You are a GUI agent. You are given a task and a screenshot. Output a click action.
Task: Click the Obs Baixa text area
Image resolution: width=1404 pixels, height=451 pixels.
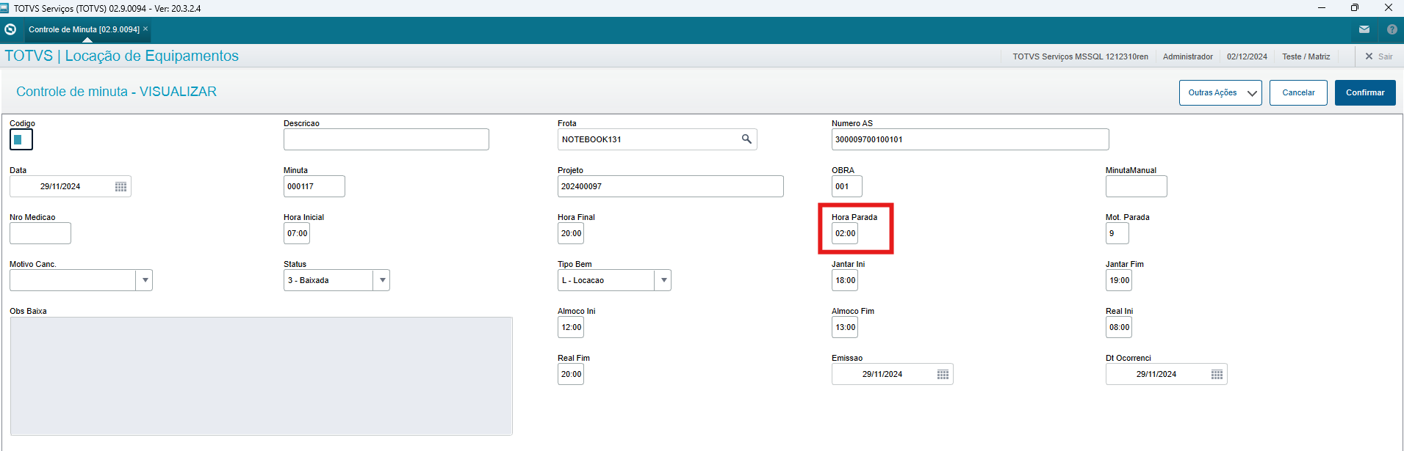(x=261, y=376)
